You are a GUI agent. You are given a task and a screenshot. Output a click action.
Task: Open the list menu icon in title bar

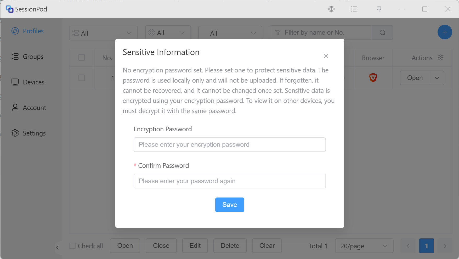click(354, 9)
